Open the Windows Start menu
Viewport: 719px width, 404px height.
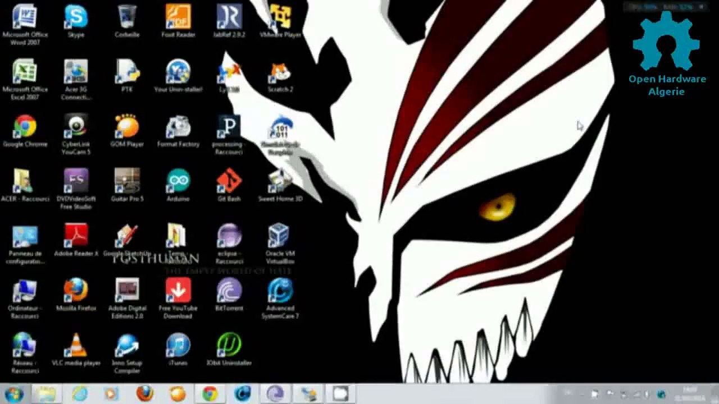point(13,394)
